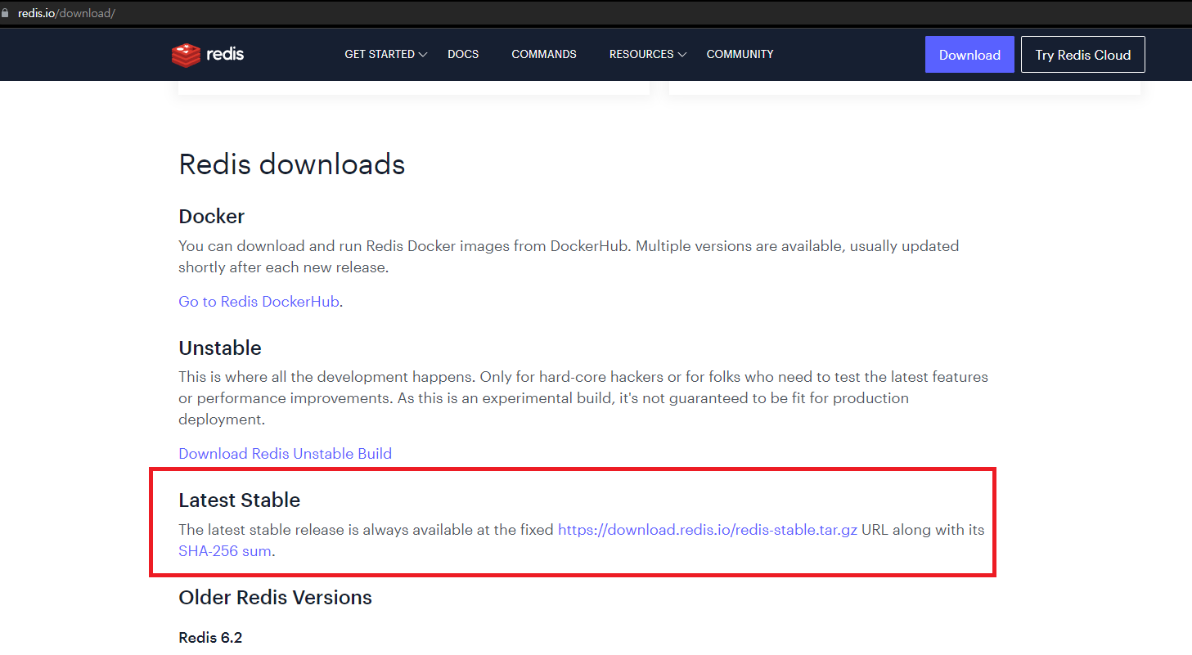Follow the Download Redis Unstable Build link
The height and width of the screenshot is (655, 1192).
click(x=285, y=454)
